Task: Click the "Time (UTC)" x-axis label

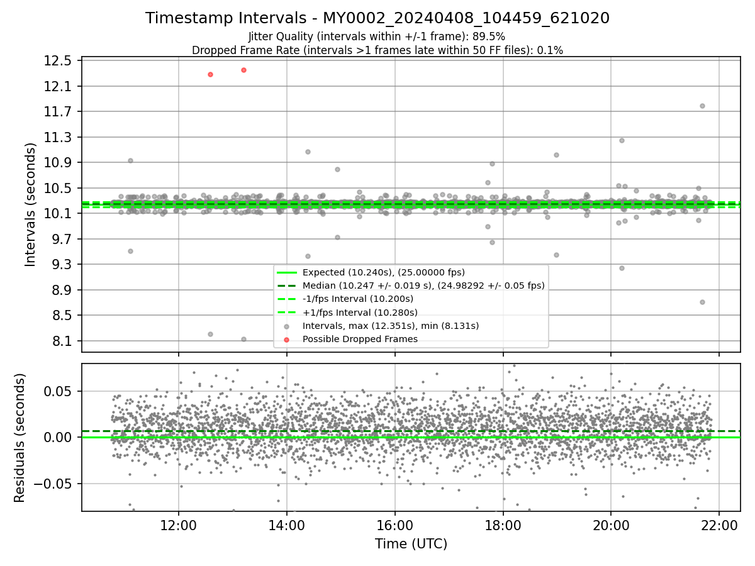Action: click(411, 544)
